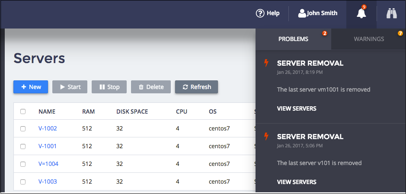Viewport: 406px width, 194px height.
Task: Click lightning icon of second Server Removal alert
Action: click(x=267, y=137)
